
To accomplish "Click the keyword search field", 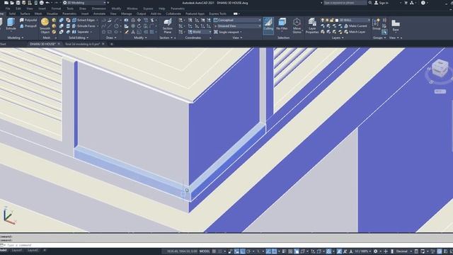I will click(345, 3).
